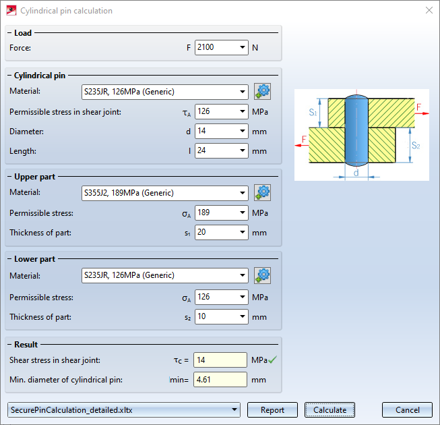The height and width of the screenshot is (425, 440).
Task: Collapse the Load section
Action: coord(9,33)
